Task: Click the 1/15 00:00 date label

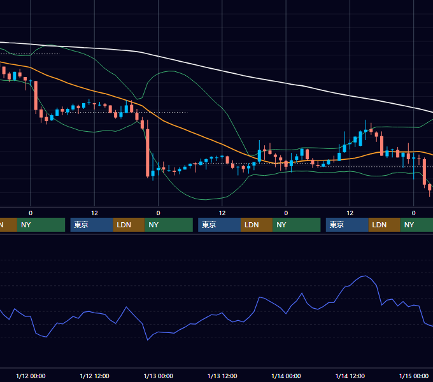Action: click(x=414, y=376)
